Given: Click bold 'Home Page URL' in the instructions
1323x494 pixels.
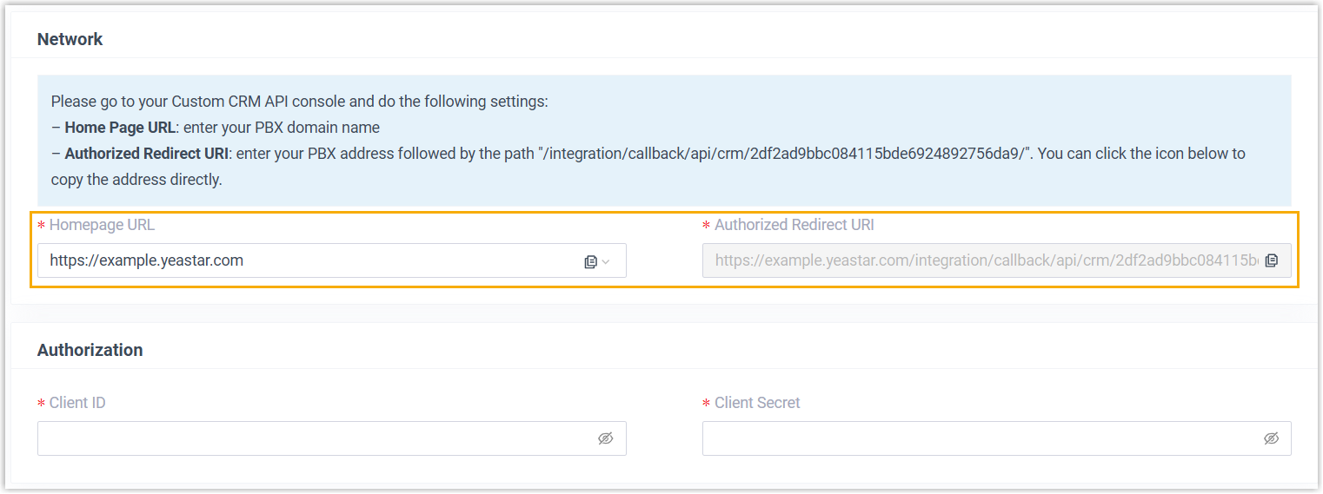Looking at the screenshot, I should pos(120,128).
